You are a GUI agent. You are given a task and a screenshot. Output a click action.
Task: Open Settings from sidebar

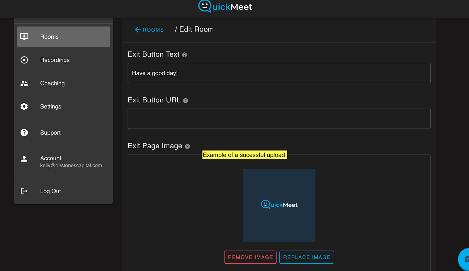point(64,107)
